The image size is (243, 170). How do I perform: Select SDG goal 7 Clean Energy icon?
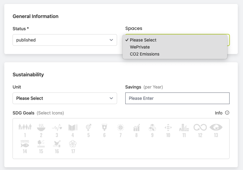(120, 130)
